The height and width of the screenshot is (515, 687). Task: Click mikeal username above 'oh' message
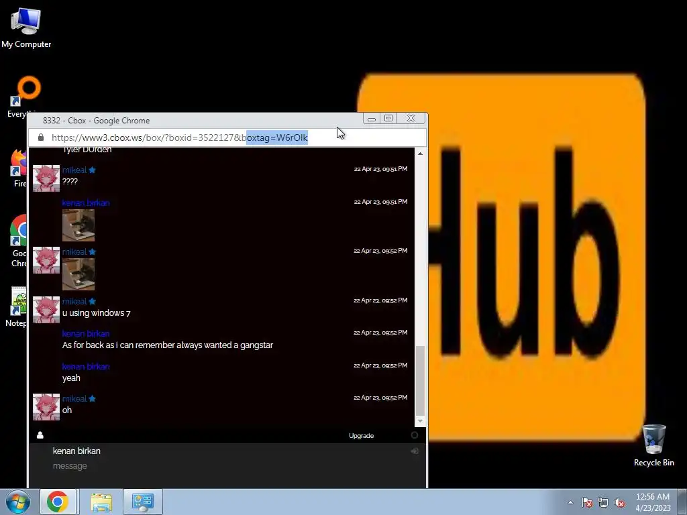(x=74, y=398)
